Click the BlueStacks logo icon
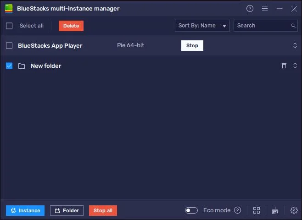This screenshot has height=220, width=302. (x=9, y=8)
